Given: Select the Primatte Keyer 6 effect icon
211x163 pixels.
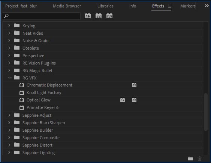Looking at the screenshot, I should tap(22, 107).
